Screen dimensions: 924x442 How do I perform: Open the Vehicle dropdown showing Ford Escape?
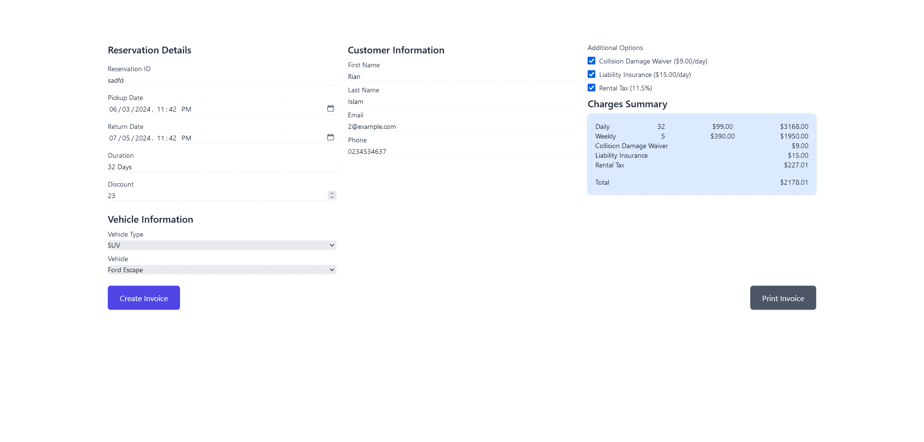[222, 270]
